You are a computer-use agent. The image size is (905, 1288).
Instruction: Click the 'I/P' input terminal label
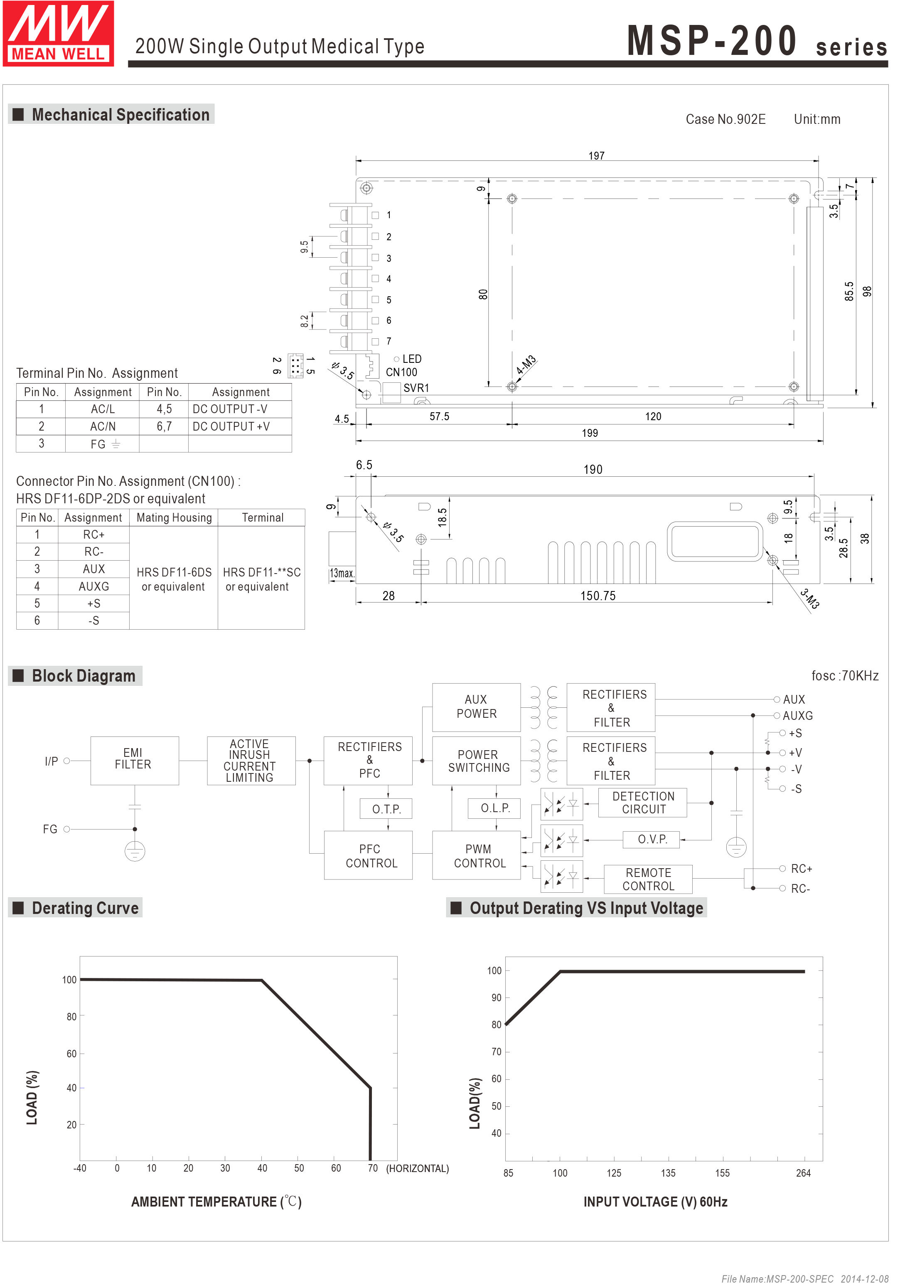51,761
